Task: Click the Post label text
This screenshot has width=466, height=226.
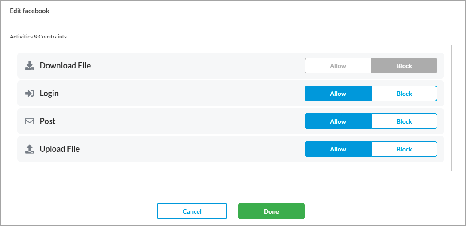Action: [x=47, y=121]
